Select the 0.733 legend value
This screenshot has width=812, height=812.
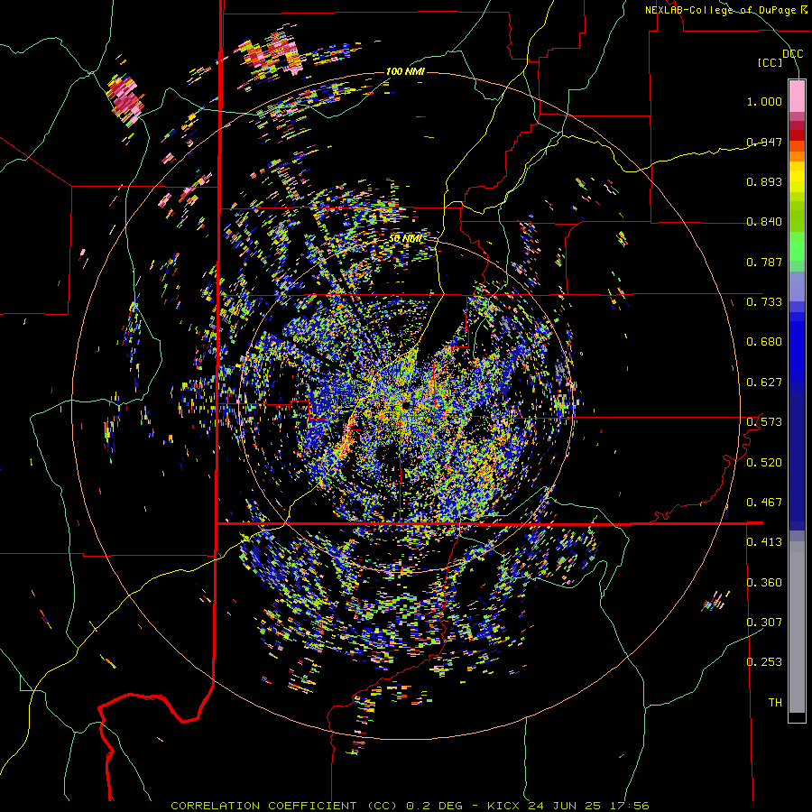coord(764,302)
